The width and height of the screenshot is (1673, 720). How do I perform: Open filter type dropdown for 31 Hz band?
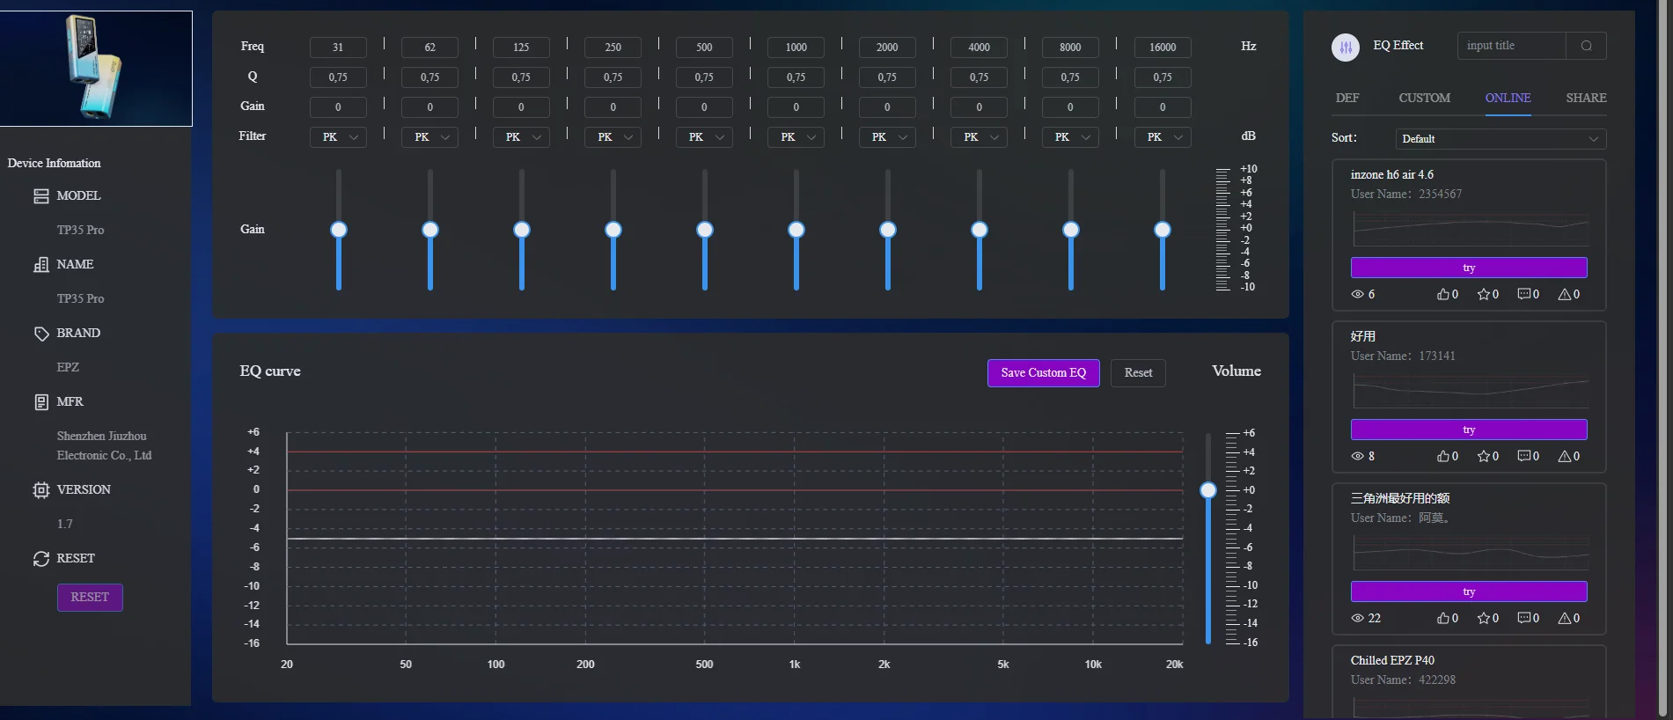click(338, 137)
